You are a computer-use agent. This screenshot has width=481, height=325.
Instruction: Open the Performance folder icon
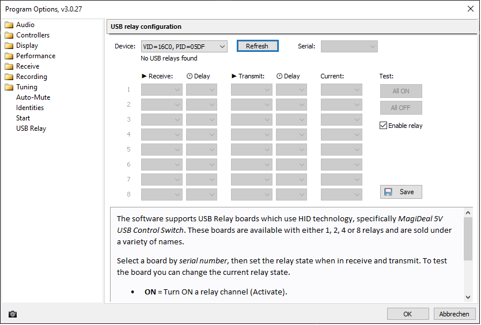tap(9, 56)
